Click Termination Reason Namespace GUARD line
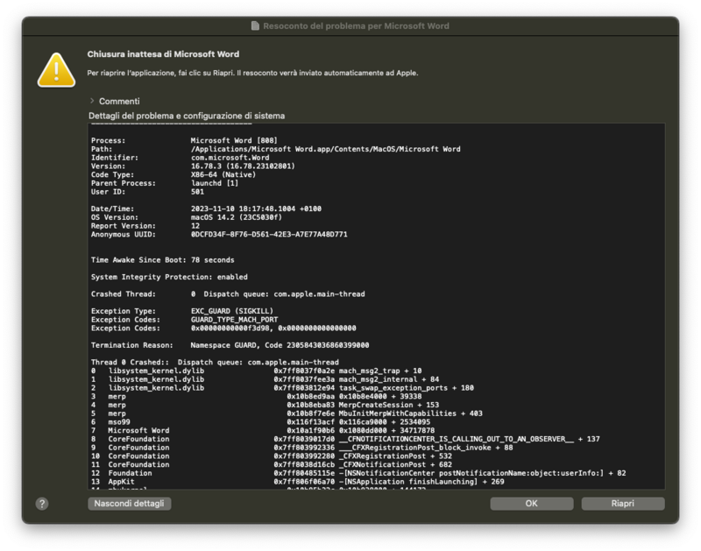This screenshot has height=551, width=701. pyautogui.click(x=230, y=345)
